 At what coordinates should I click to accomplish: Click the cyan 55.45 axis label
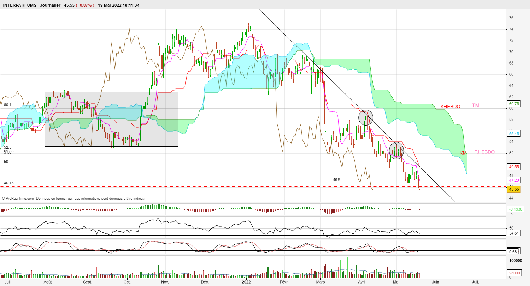click(513, 134)
